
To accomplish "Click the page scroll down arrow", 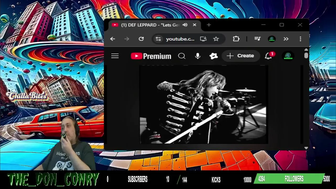I will (x=306, y=148).
